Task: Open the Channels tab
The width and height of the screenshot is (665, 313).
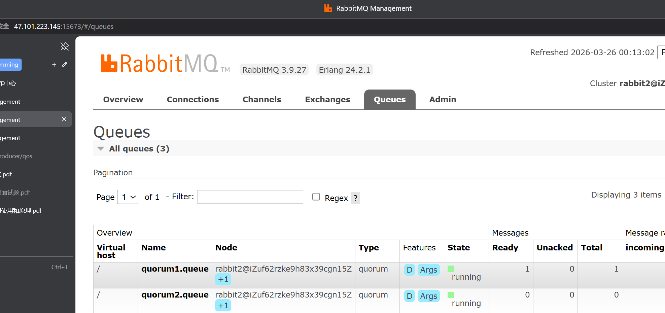Action: pyautogui.click(x=262, y=100)
